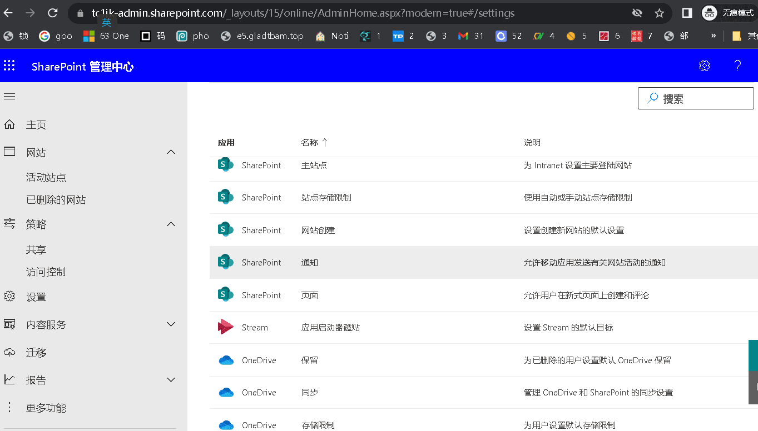This screenshot has height=431, width=758.
Task: Open the app launcher waffle icon
Action: [x=9, y=66]
